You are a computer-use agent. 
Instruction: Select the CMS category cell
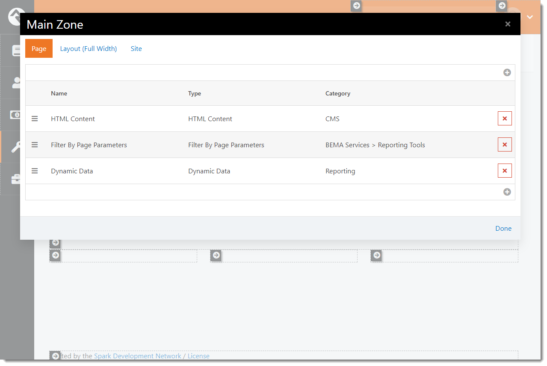pos(332,119)
